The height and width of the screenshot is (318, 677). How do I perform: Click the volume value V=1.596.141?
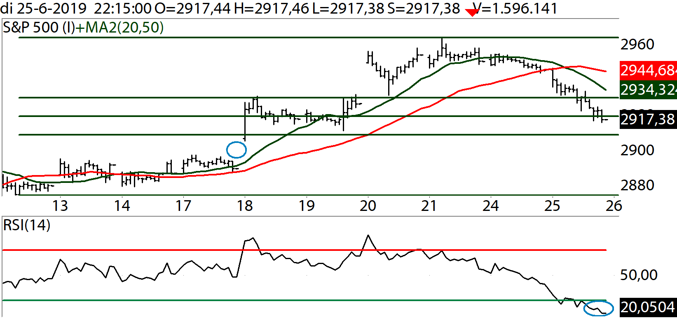click(x=515, y=8)
